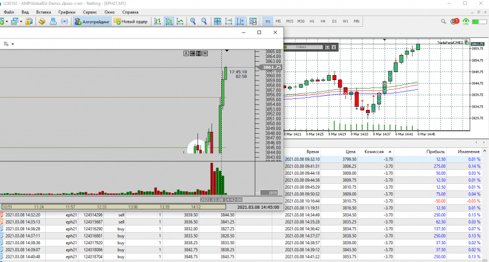The height and width of the screenshot is (262, 489).
Task: Click the floating chart timeline scrollbar
Action: (x=114, y=207)
